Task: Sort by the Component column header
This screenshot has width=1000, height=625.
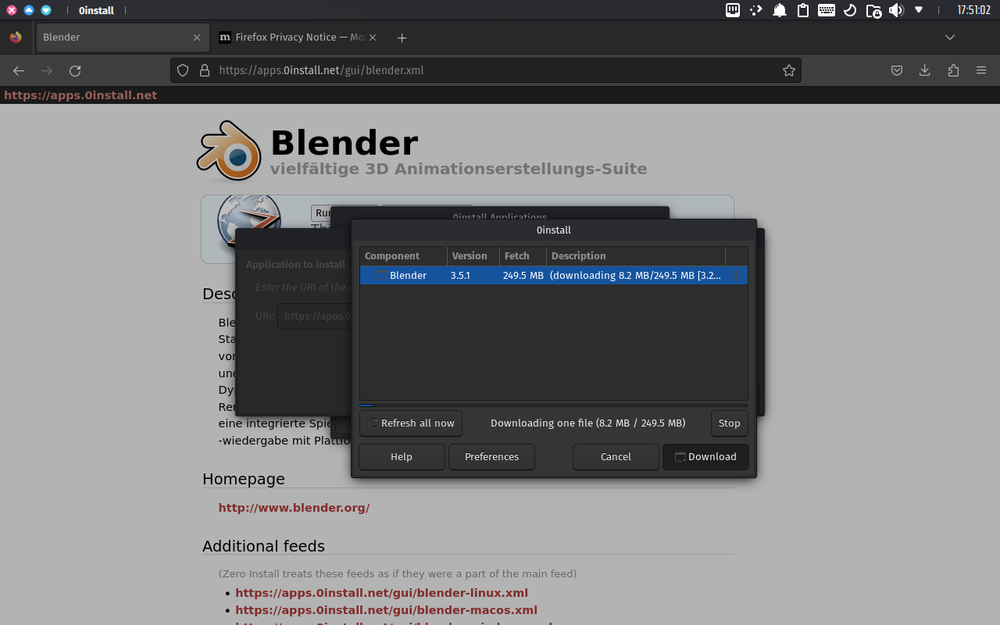Action: click(403, 256)
